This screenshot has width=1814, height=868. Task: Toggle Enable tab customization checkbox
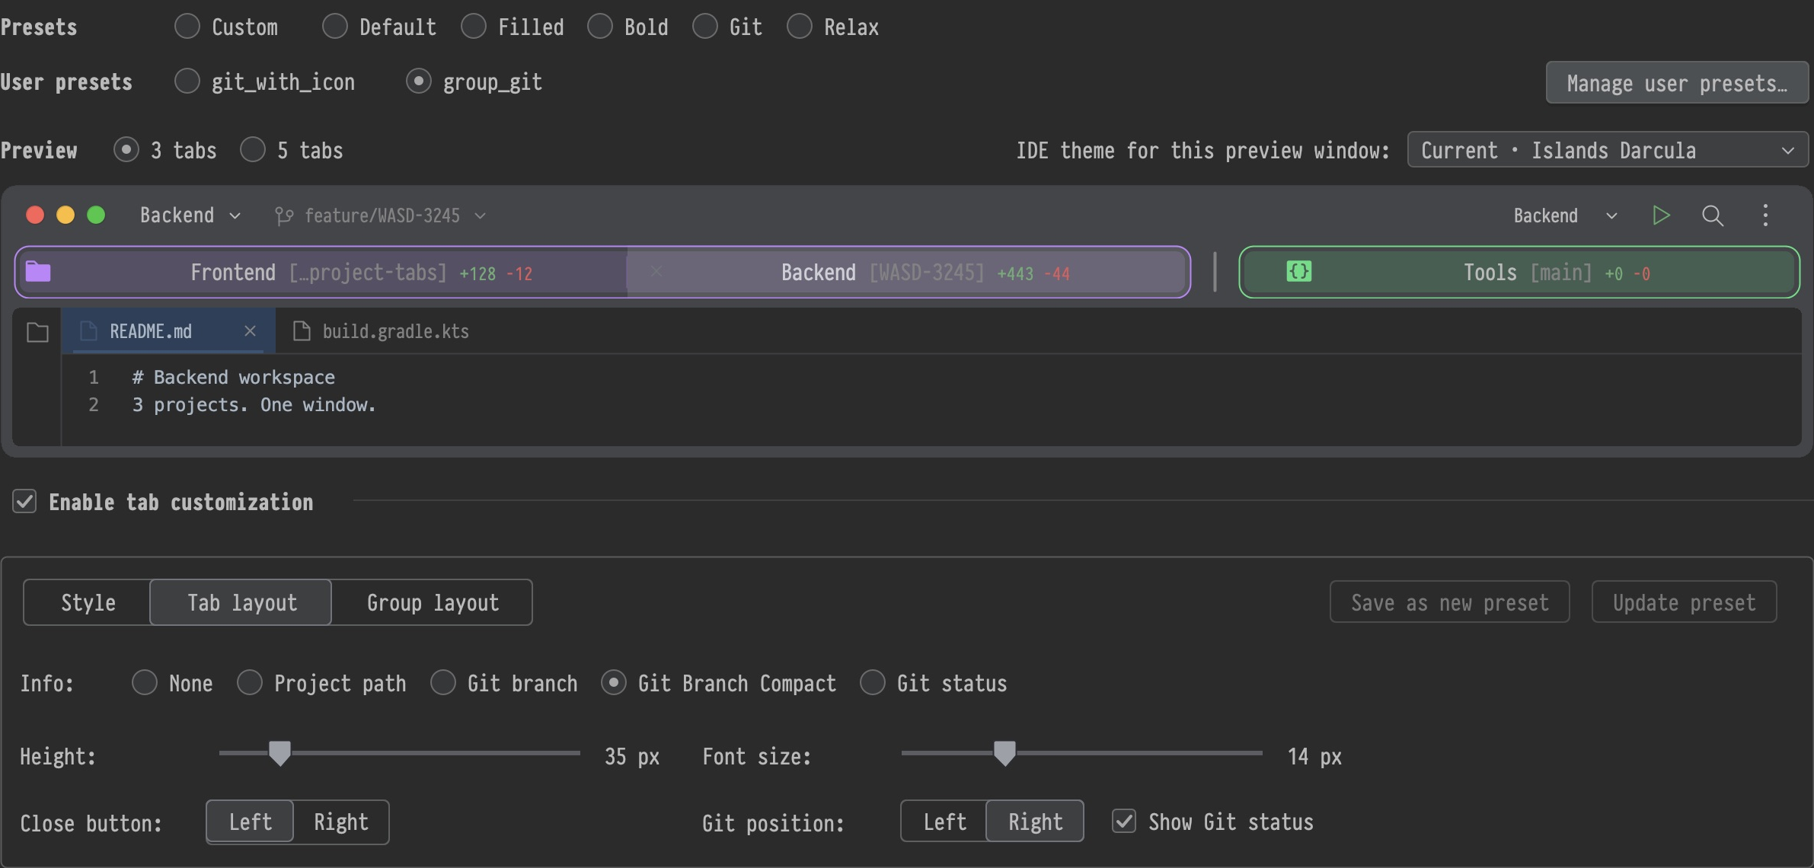(24, 502)
